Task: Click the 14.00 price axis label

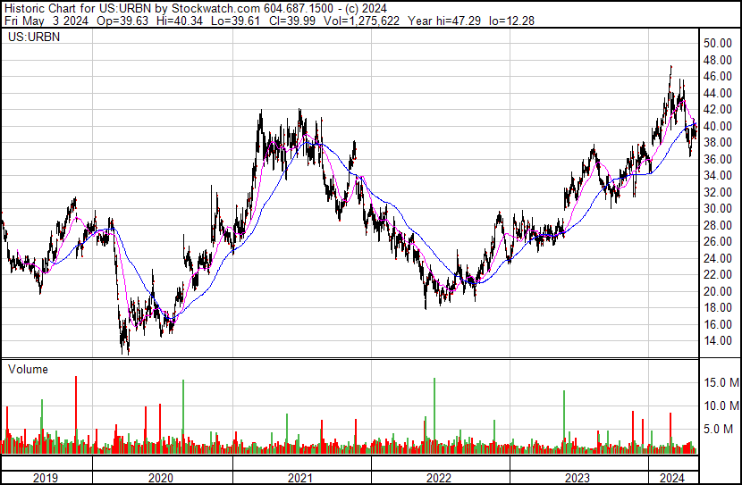Action: pyautogui.click(x=718, y=341)
